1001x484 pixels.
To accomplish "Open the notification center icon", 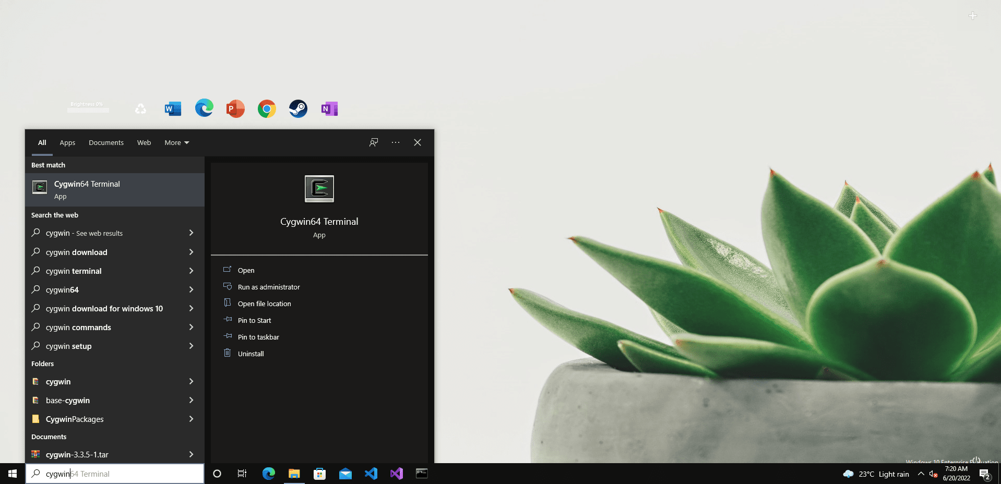I will point(985,474).
